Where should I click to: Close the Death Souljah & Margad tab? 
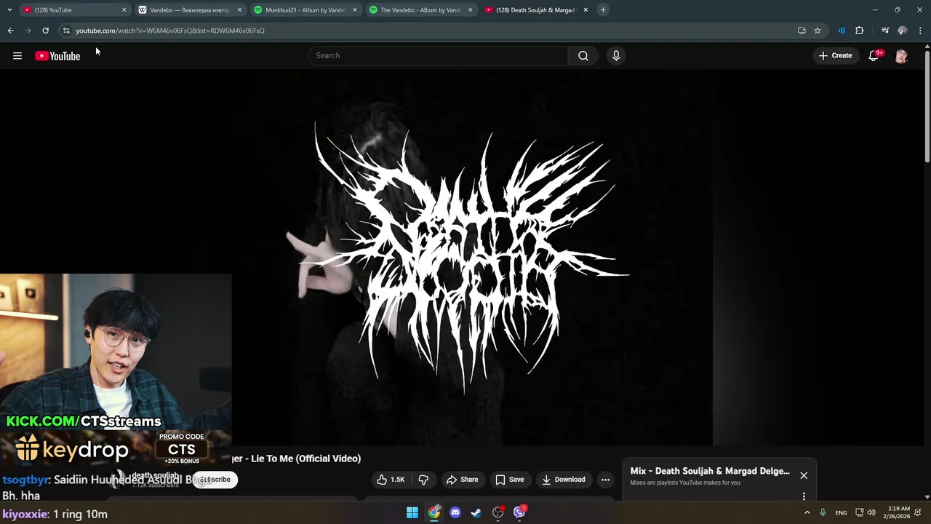(x=586, y=10)
